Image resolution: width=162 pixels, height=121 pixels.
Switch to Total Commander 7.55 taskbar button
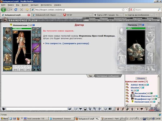36,119
